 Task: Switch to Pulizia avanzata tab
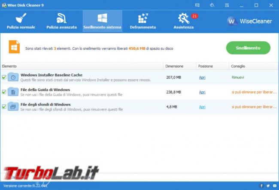61,21
